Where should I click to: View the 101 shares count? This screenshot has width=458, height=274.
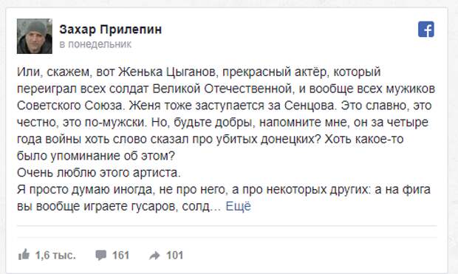pos(174,256)
